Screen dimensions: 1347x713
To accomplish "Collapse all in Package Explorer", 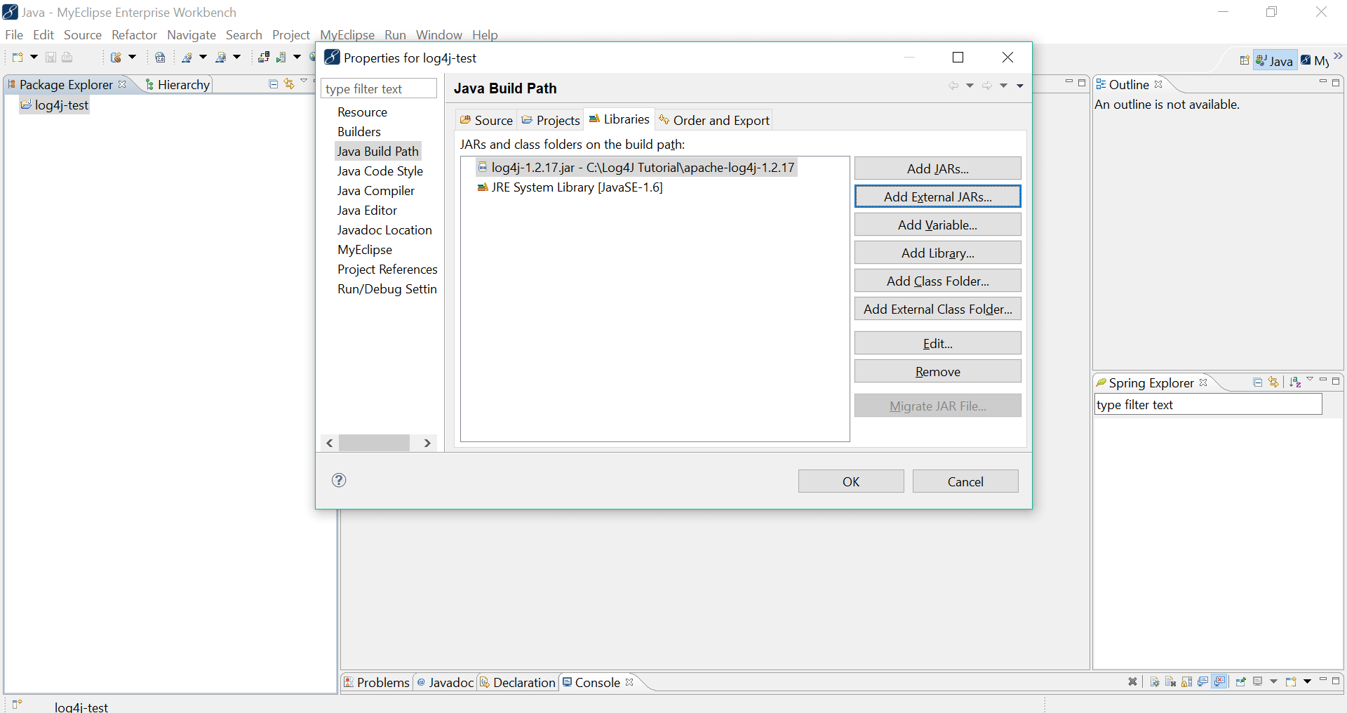I will point(274,84).
